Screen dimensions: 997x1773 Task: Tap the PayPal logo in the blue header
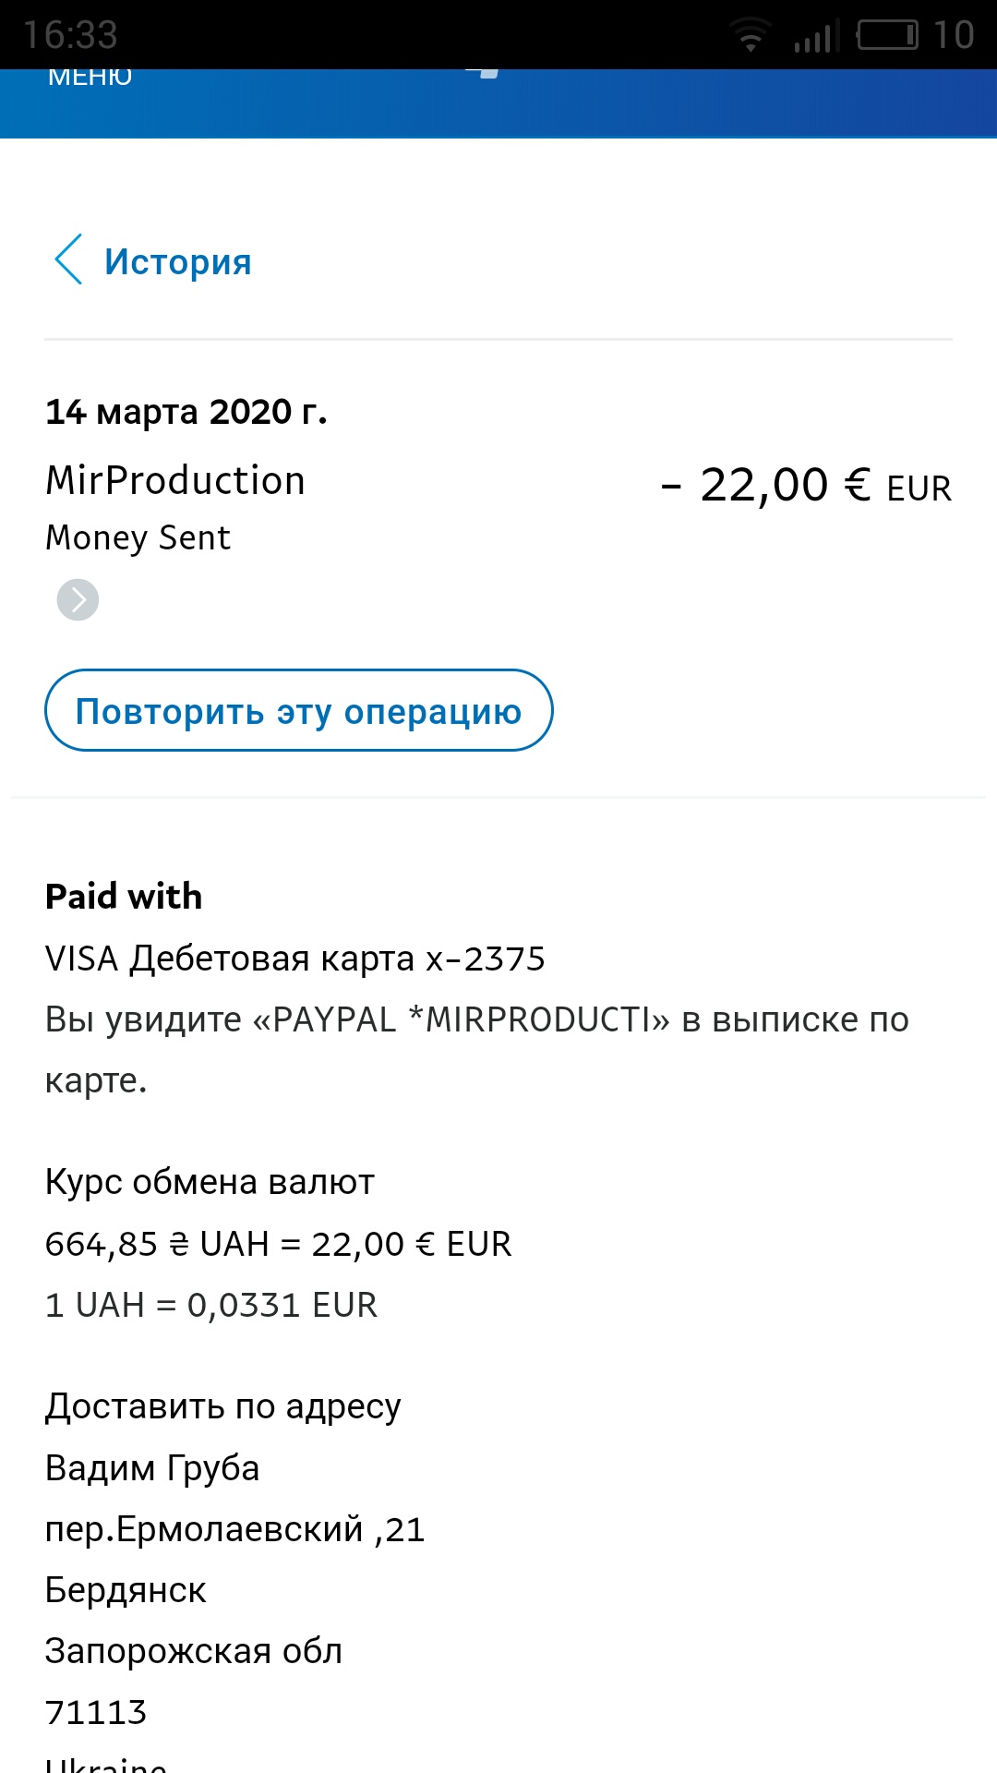click(x=489, y=73)
